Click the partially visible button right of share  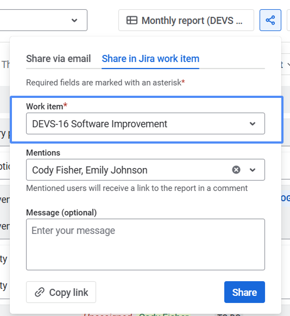(288, 20)
